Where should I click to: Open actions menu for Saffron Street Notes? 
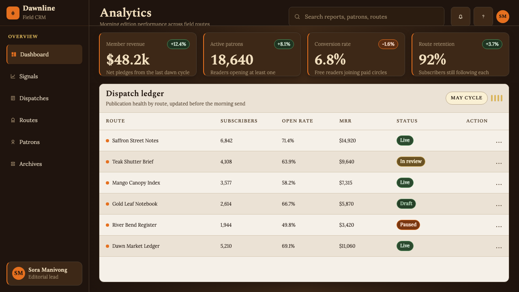pyautogui.click(x=499, y=141)
